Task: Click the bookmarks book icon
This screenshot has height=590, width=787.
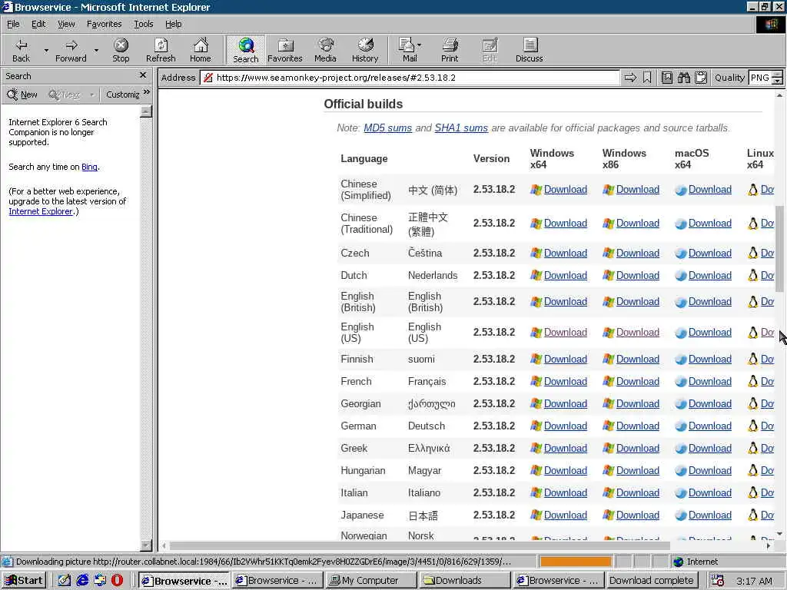Action: tap(666, 78)
